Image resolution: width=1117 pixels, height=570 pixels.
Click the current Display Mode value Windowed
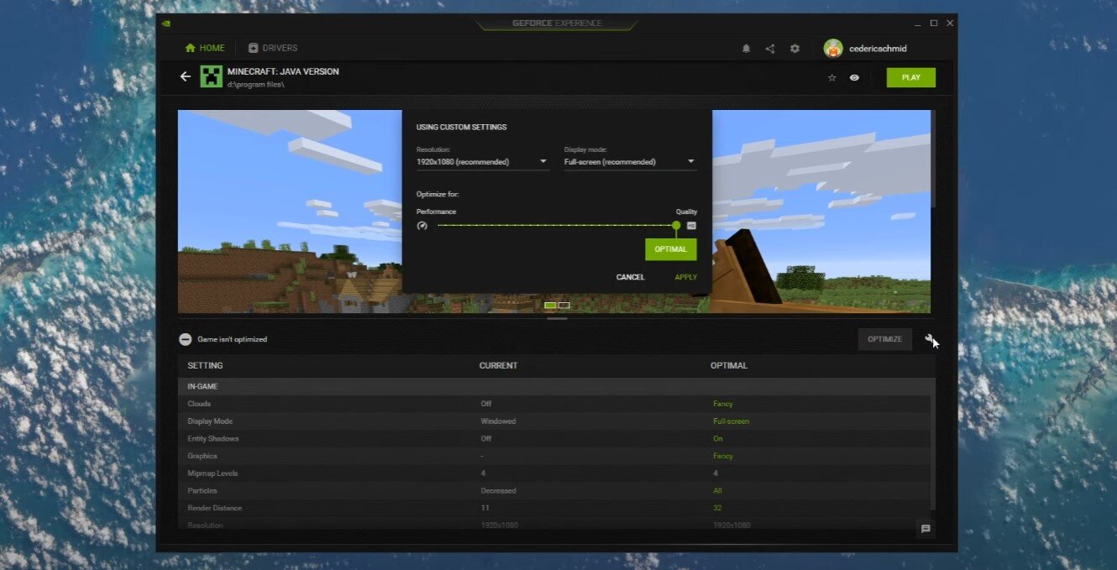tap(498, 421)
